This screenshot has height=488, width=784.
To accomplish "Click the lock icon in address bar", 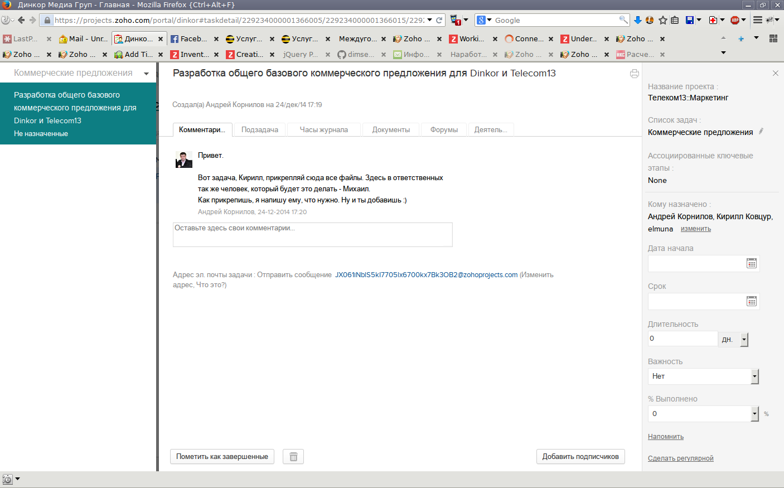I will coord(47,20).
